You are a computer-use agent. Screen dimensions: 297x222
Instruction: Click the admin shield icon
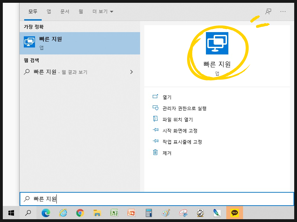click(155, 108)
